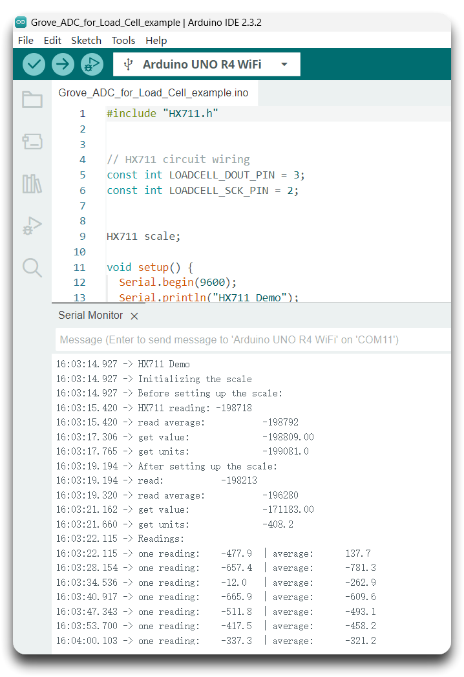Screen dimensions: 464x677
Task: Click the LOADCELL_SCK_PIN declaration line
Action: pyautogui.click(x=202, y=190)
